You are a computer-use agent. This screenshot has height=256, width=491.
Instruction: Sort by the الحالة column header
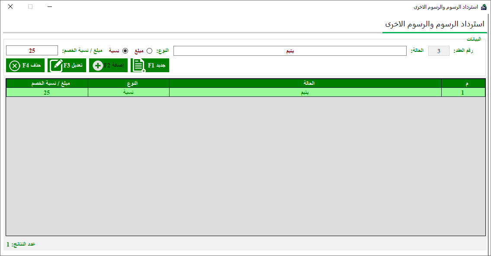[x=305, y=83]
